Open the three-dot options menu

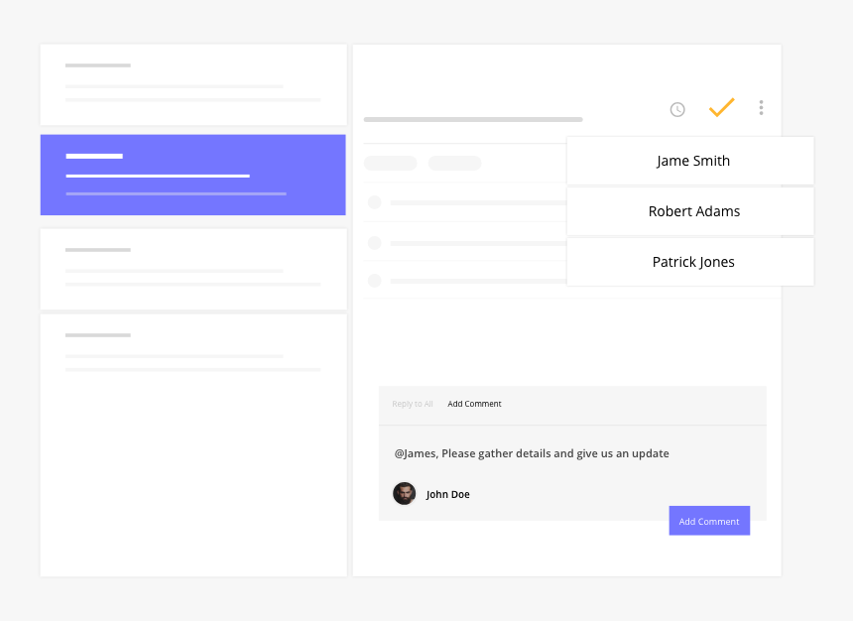pyautogui.click(x=761, y=108)
